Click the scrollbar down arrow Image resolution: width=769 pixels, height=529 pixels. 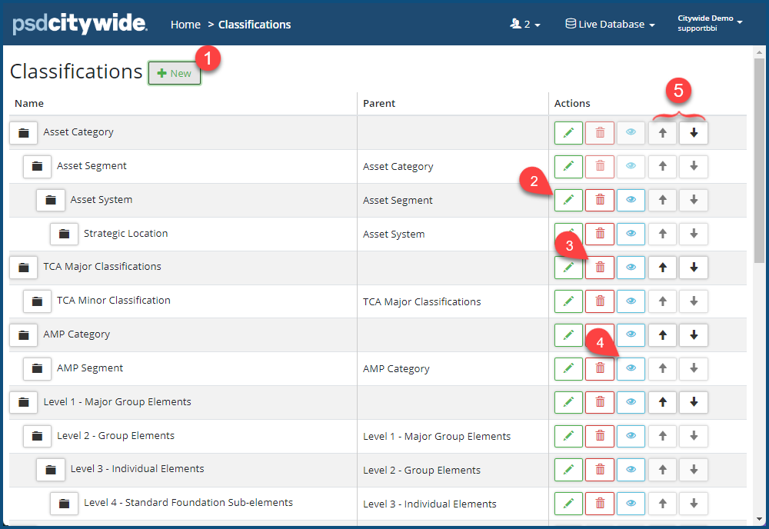point(759,519)
